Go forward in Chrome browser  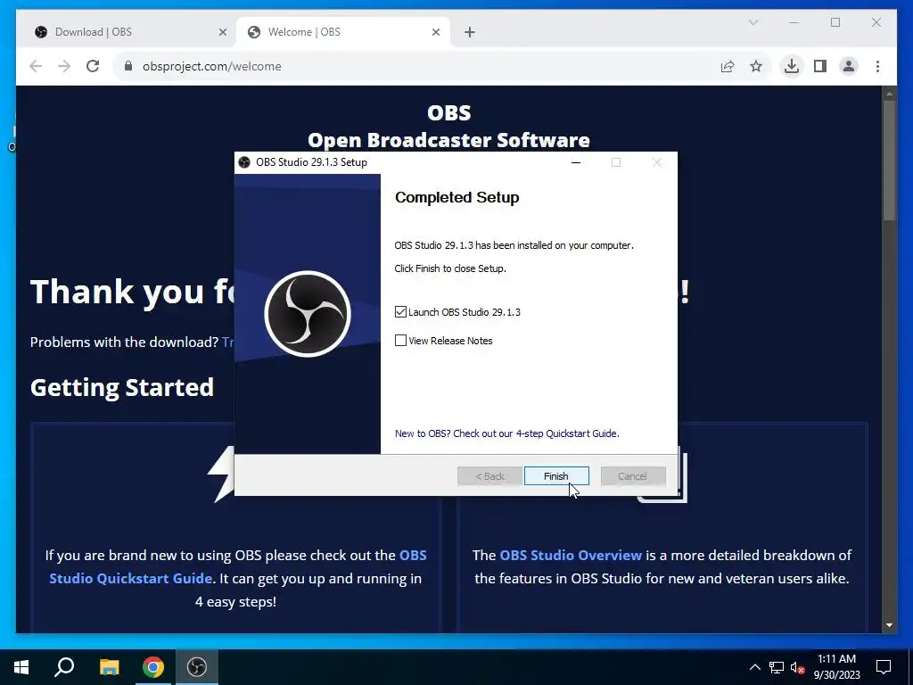coord(64,66)
